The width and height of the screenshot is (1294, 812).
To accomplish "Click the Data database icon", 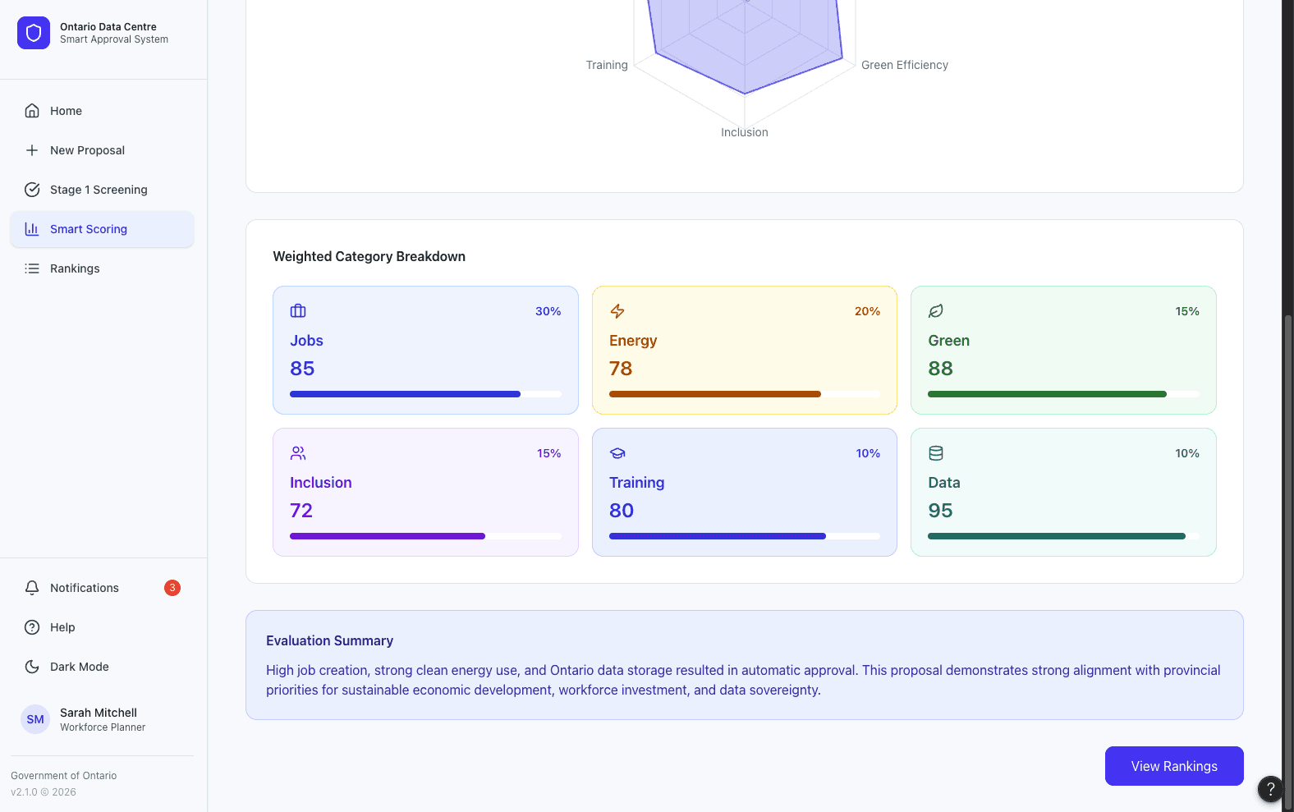I will click(x=936, y=453).
